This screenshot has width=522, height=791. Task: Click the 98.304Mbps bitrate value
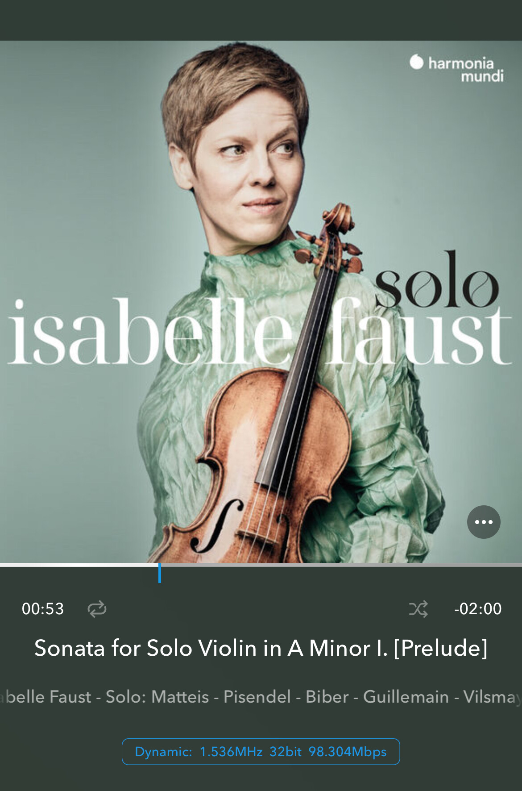(348, 752)
